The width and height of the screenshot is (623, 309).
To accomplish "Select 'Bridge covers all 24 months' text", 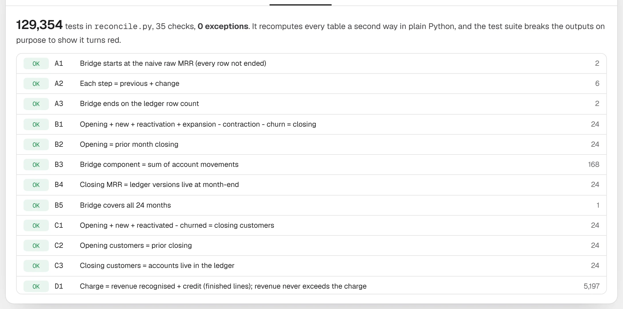I will point(125,205).
